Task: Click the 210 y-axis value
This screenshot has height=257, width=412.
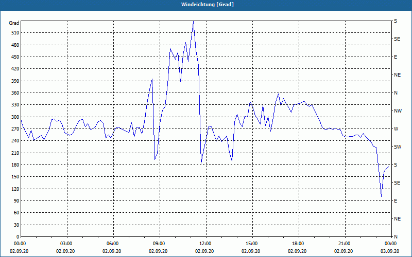Action: [x=16, y=153]
